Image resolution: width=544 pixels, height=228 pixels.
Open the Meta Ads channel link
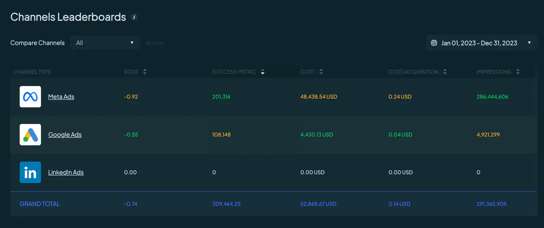point(61,97)
